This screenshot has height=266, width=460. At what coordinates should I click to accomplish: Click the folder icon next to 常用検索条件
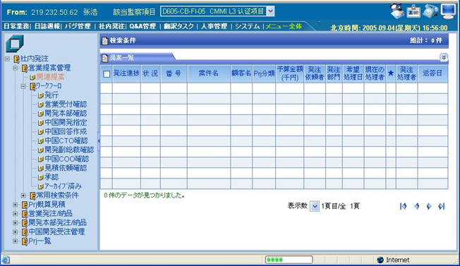coord(32,195)
